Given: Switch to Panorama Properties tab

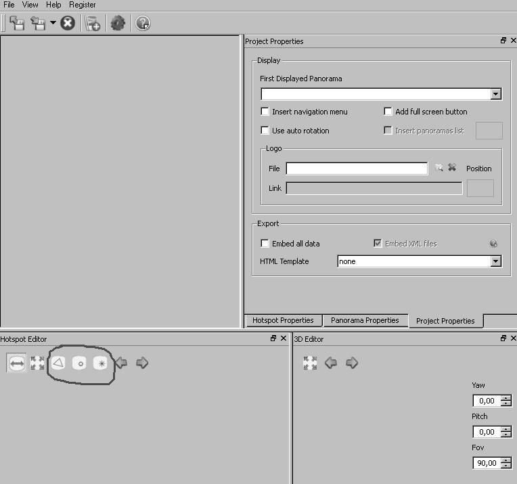Looking at the screenshot, I should (365, 320).
